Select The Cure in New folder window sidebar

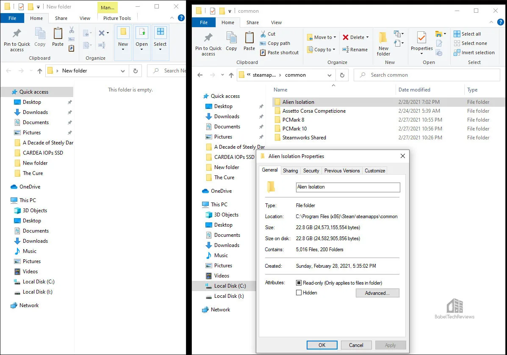(33, 173)
